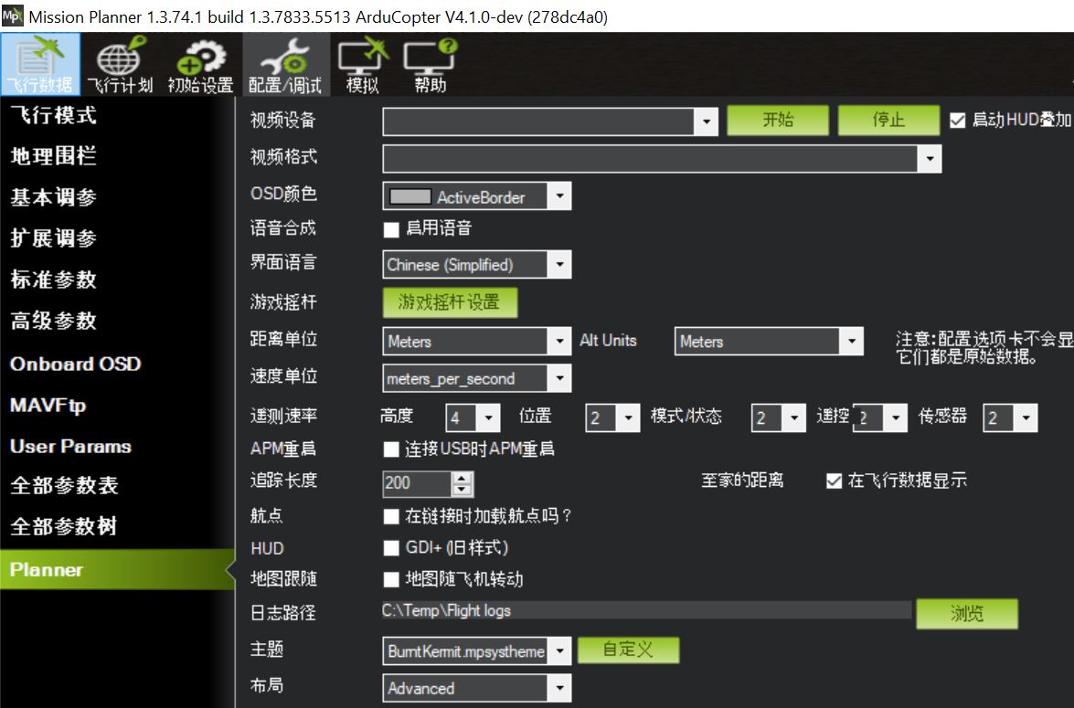
Task: Open the 配置/调试 config tuning view
Action: [x=284, y=64]
